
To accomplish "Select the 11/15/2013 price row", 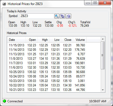I will 47,45.
